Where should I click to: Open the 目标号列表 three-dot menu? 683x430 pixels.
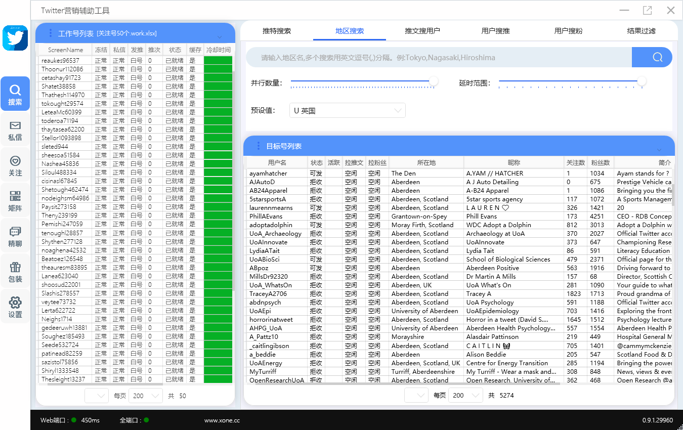point(258,146)
